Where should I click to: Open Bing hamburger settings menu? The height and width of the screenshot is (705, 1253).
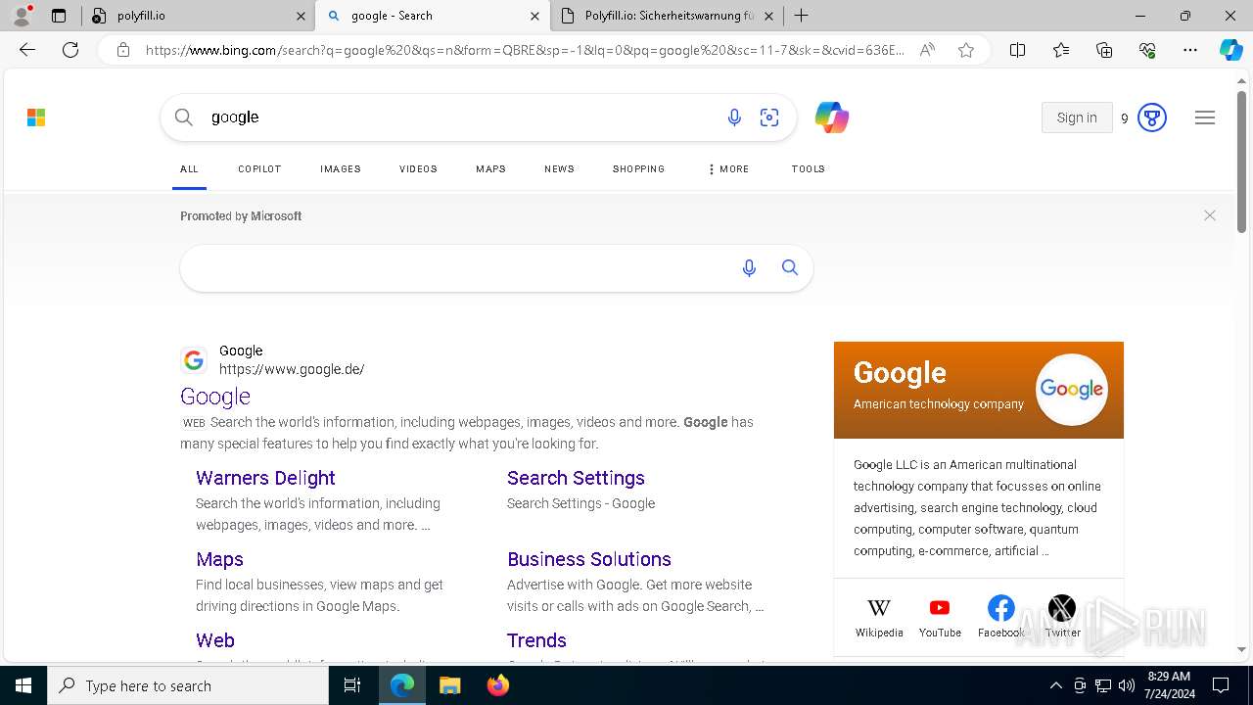(1205, 117)
